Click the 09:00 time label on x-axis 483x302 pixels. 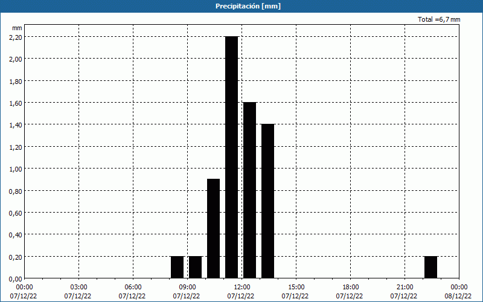[188, 288]
